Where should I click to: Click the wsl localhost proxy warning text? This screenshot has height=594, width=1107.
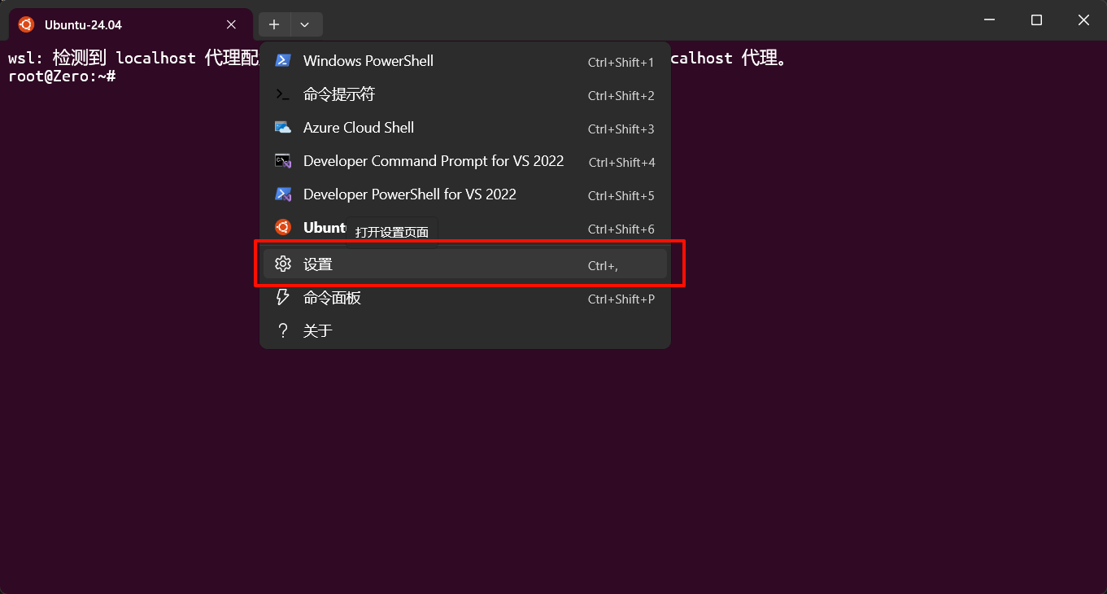click(x=130, y=59)
